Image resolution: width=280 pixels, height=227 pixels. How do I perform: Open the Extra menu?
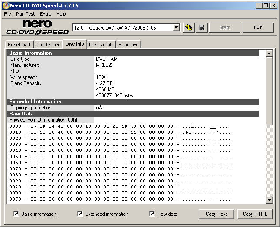pyautogui.click(x=46, y=14)
